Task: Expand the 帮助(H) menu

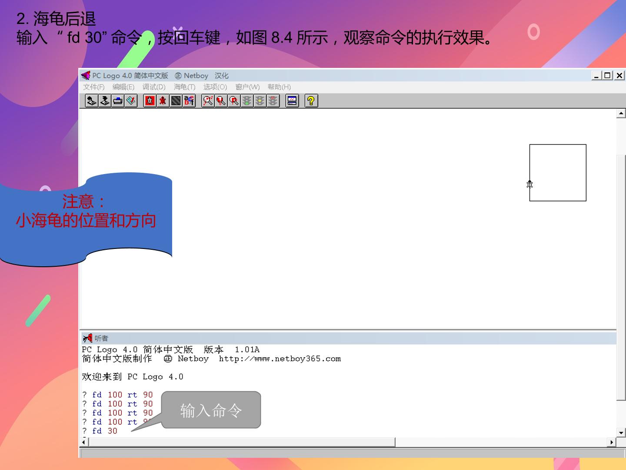Action: pos(279,87)
